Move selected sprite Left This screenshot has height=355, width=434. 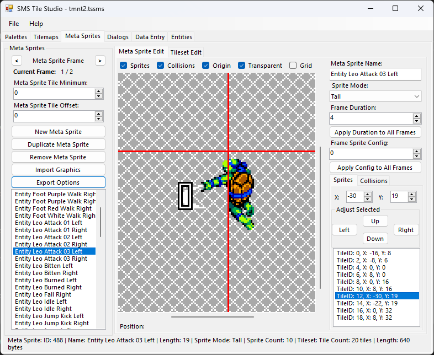(x=345, y=230)
